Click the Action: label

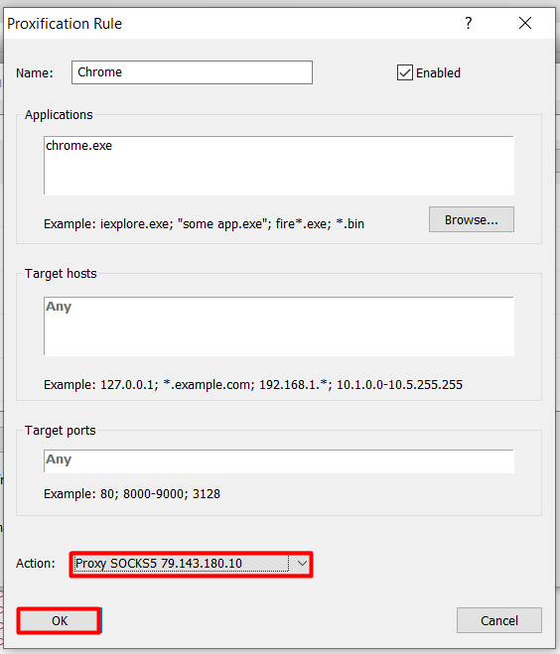pyautogui.click(x=36, y=564)
